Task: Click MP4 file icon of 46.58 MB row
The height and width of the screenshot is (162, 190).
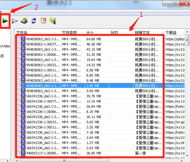Action: pos(23,44)
